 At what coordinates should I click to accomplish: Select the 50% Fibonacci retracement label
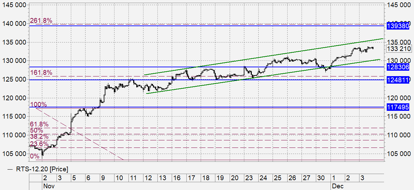pos(37,131)
